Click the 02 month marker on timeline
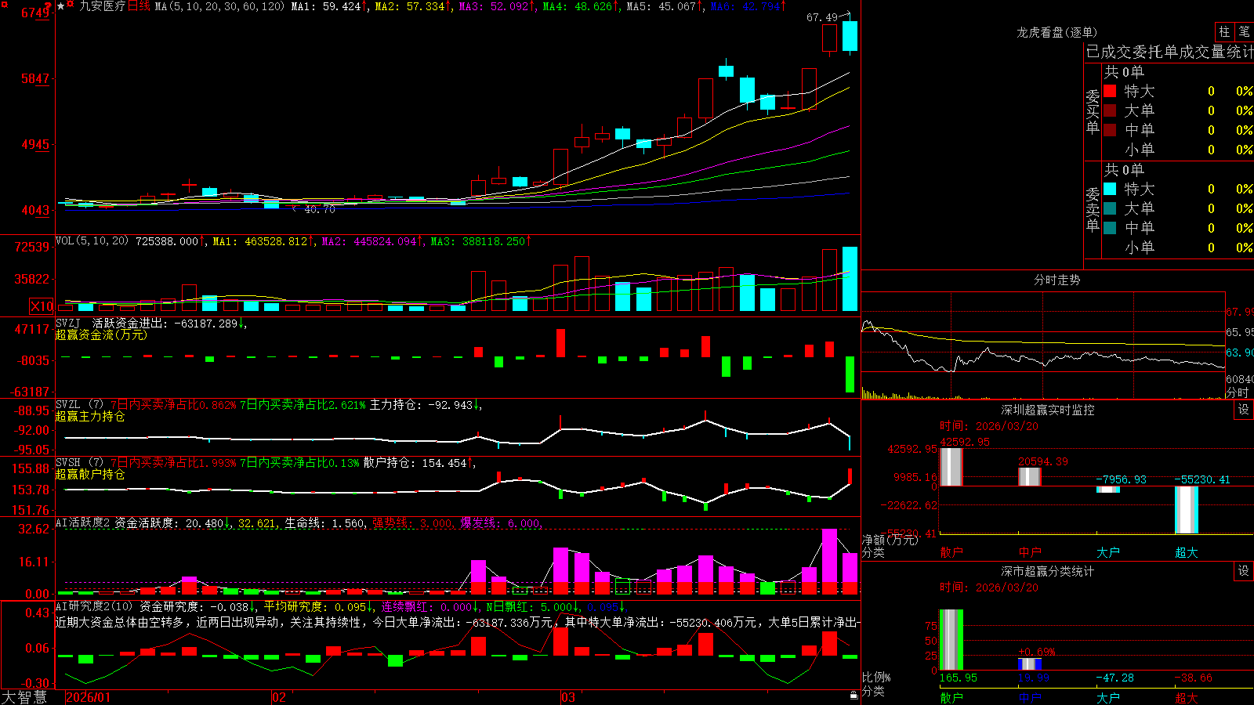Image resolution: width=1254 pixels, height=705 pixels. coord(278,697)
